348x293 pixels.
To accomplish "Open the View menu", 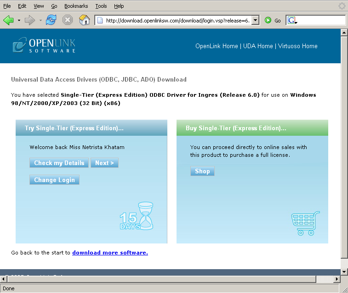I will tap(39, 6).
